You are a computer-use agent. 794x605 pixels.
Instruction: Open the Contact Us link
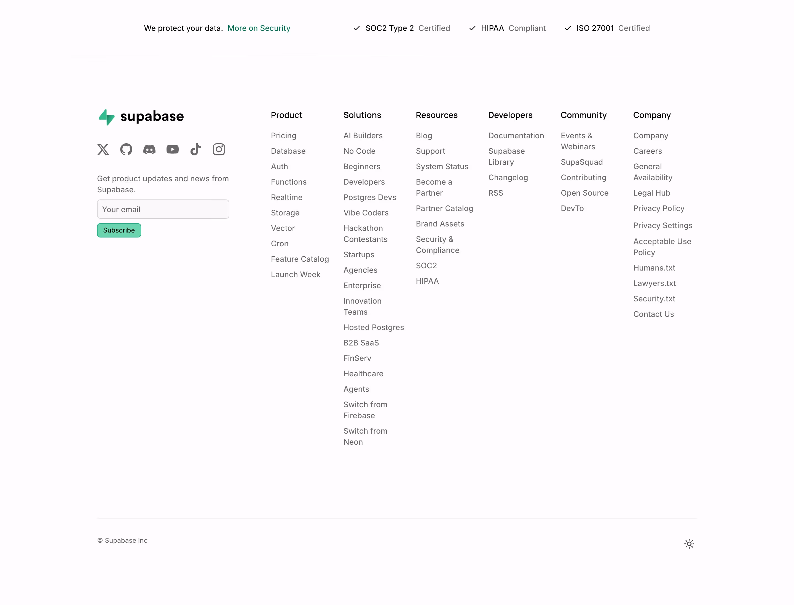(653, 314)
